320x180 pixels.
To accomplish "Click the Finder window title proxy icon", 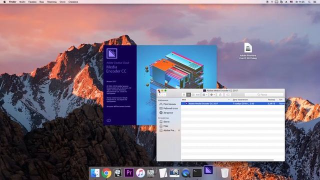I will [x=204, y=90].
